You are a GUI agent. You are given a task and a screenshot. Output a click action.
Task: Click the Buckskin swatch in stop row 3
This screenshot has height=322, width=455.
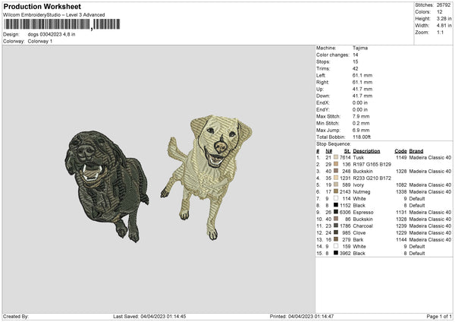[336, 171]
